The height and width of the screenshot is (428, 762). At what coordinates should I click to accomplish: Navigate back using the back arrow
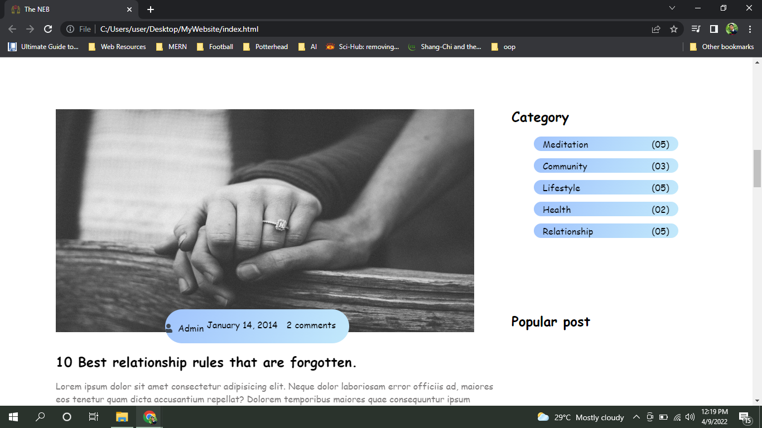click(x=12, y=28)
